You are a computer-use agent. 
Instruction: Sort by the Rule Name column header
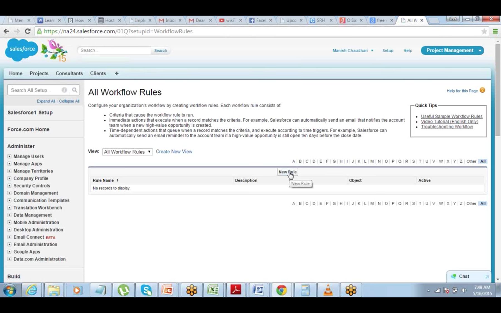pyautogui.click(x=103, y=181)
